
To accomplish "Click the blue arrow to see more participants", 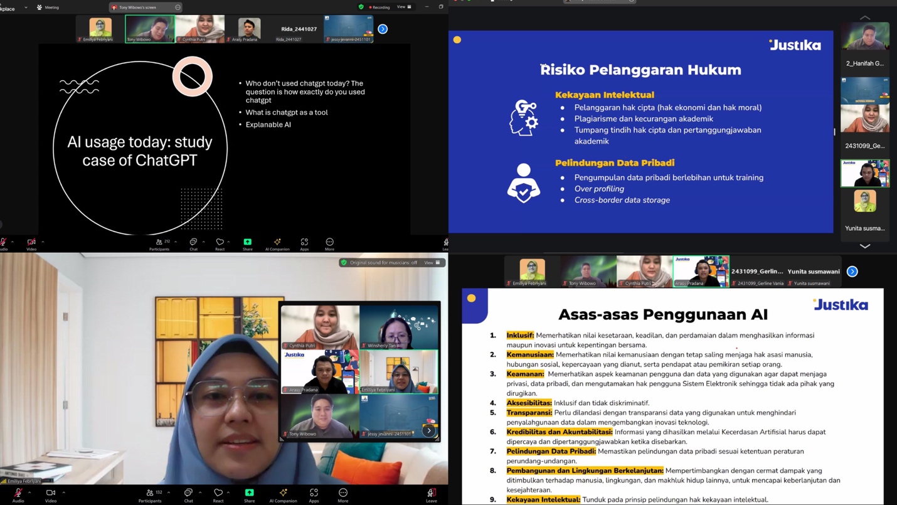I will [x=382, y=28].
